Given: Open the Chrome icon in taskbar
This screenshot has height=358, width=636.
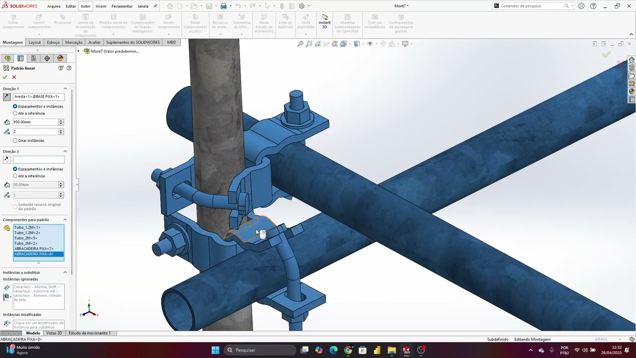Looking at the screenshot, I should [x=348, y=350].
